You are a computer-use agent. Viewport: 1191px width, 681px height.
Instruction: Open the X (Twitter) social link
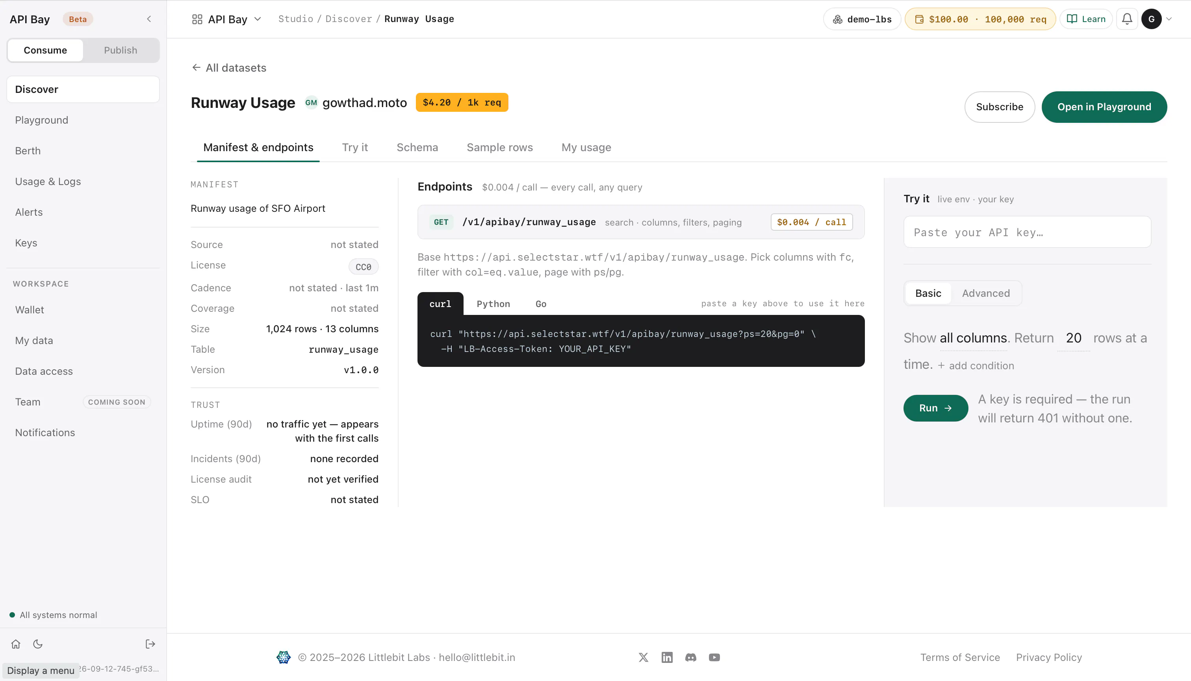pos(644,657)
